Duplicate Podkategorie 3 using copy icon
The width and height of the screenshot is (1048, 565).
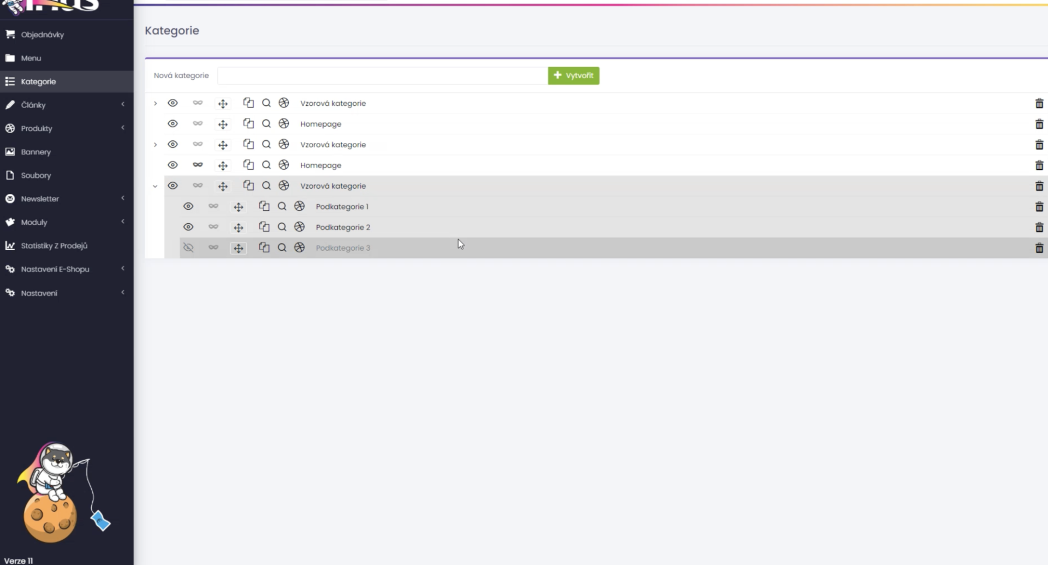pyautogui.click(x=264, y=247)
